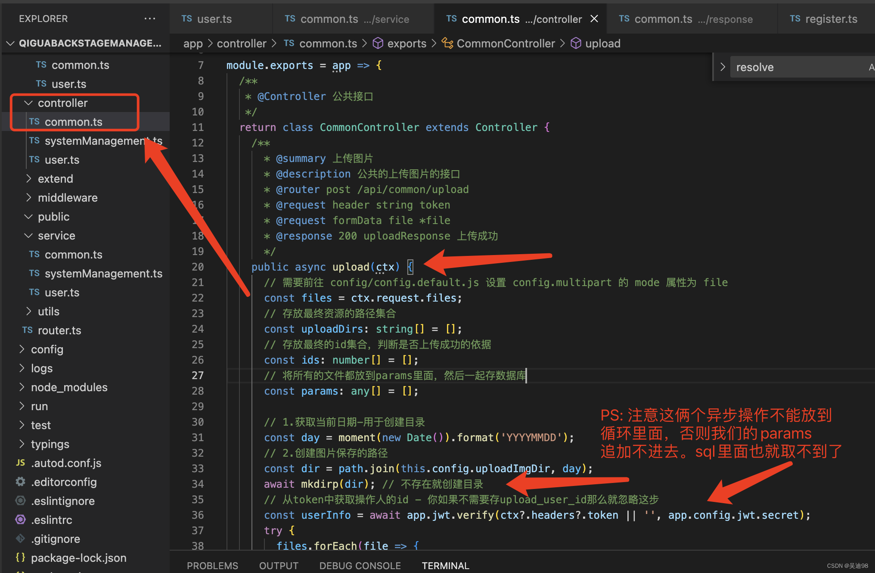Click the git icon beside .gitignore
The width and height of the screenshot is (875, 573).
[20, 539]
